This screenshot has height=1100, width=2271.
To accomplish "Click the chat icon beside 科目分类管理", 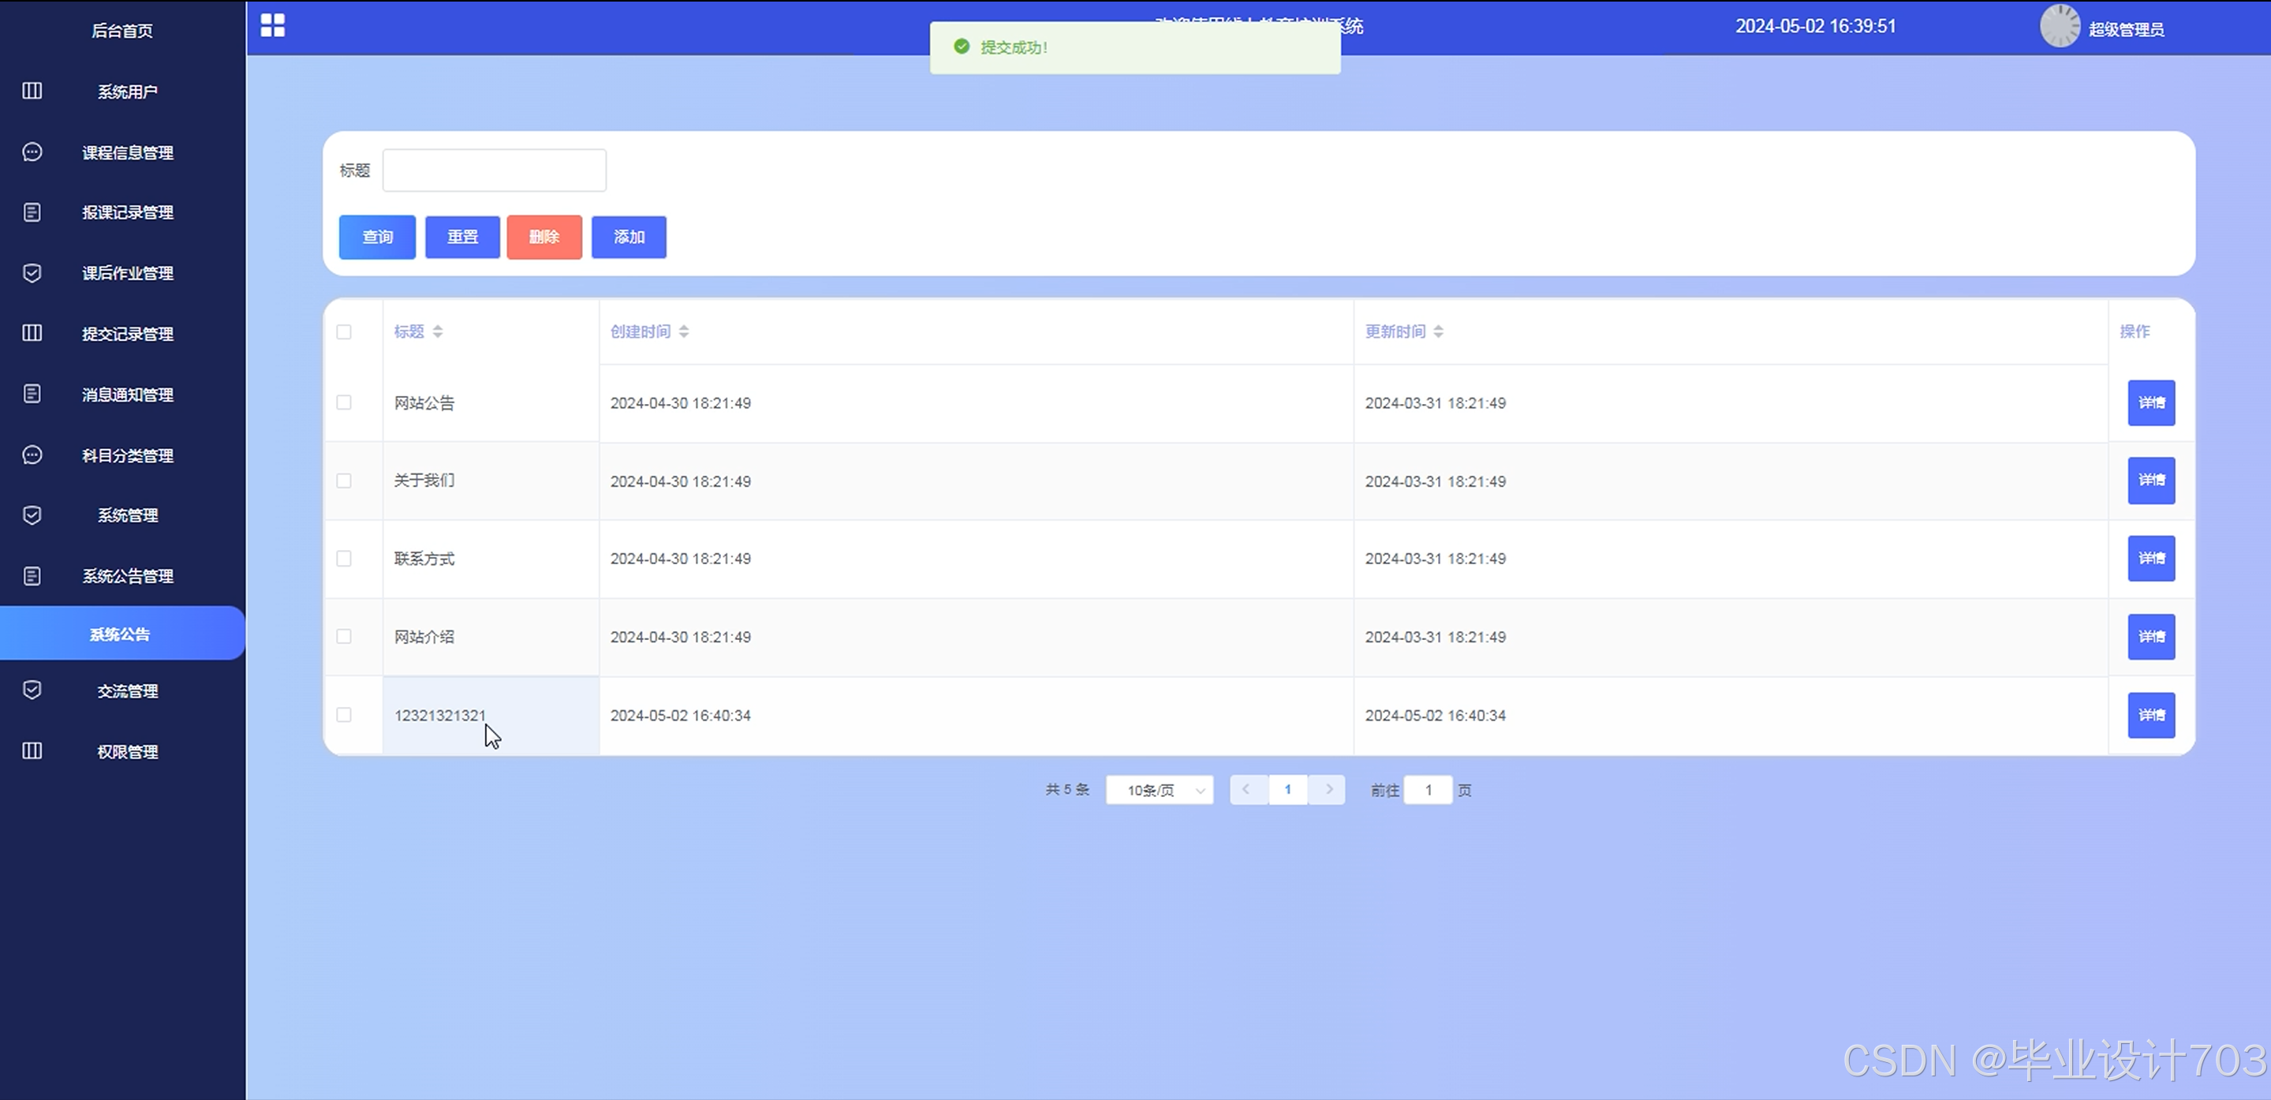I will (x=32, y=455).
